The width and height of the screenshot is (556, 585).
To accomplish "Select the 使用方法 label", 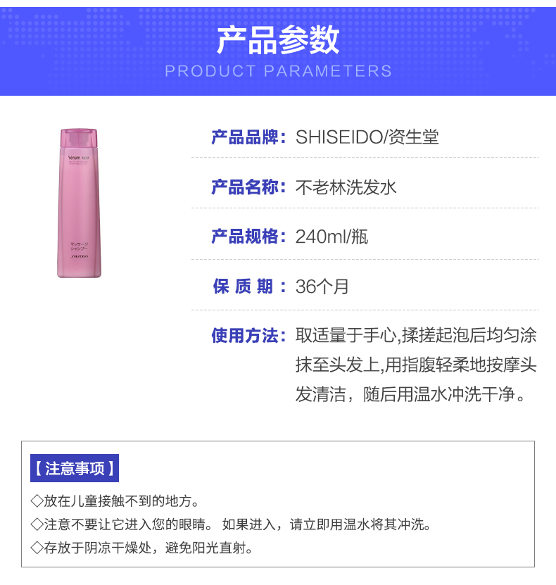I will pos(248,335).
